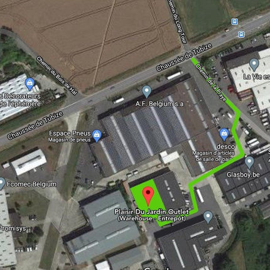Click the Chemin de la Praye street label
This screenshot has width=270, height=270.
click(x=211, y=82)
